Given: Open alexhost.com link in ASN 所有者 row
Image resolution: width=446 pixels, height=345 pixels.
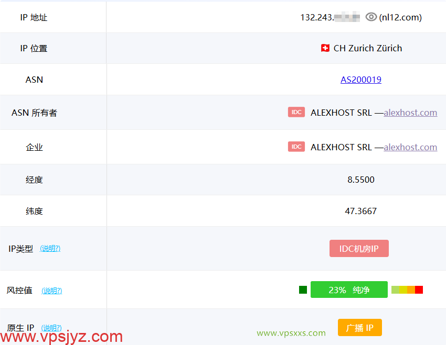Looking at the screenshot, I should click(410, 113).
